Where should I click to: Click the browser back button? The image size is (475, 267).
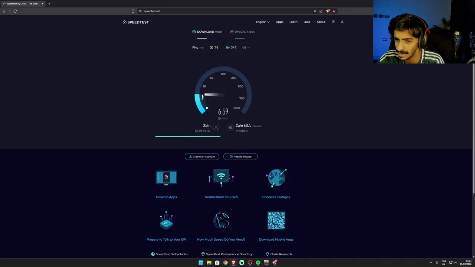pos(4,11)
